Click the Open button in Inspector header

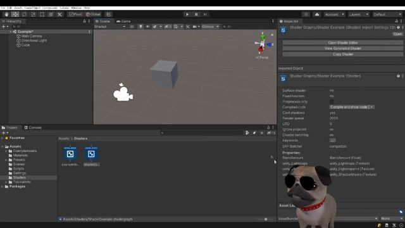point(397,34)
